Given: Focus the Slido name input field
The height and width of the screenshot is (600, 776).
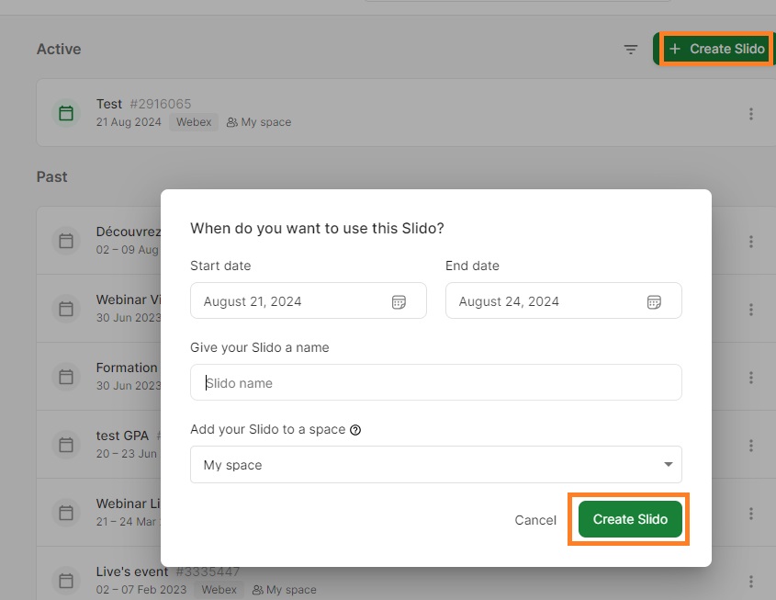Looking at the screenshot, I should 436,382.
